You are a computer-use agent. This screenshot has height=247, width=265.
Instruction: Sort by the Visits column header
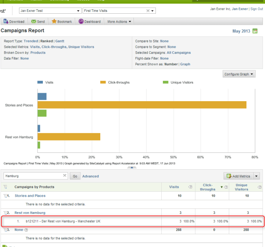174,187
